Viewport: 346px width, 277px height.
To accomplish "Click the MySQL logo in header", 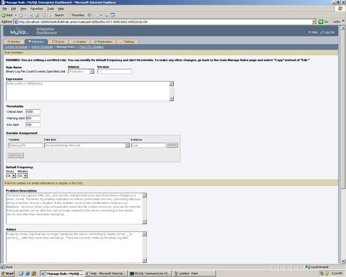I will click(x=19, y=31).
